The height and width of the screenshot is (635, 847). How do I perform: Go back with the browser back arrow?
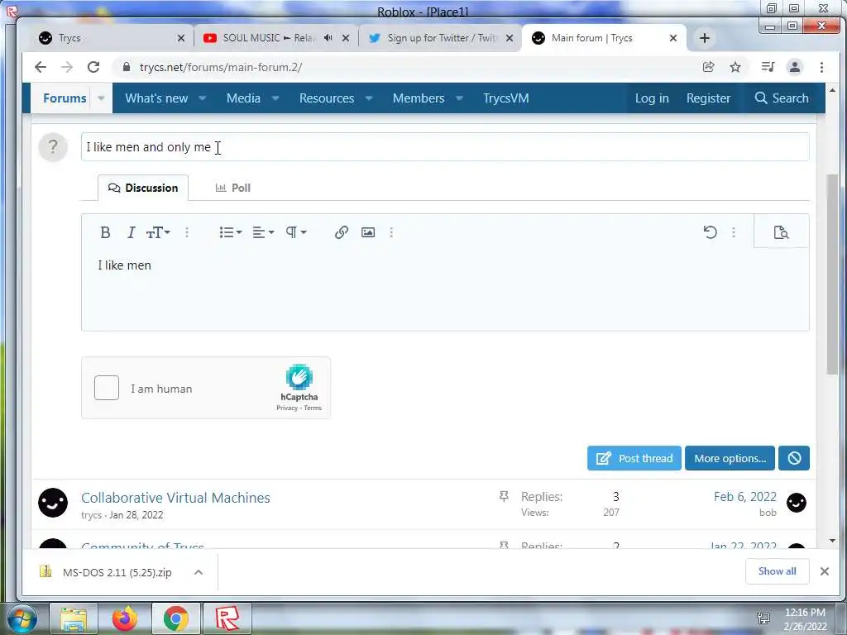pyautogui.click(x=41, y=67)
